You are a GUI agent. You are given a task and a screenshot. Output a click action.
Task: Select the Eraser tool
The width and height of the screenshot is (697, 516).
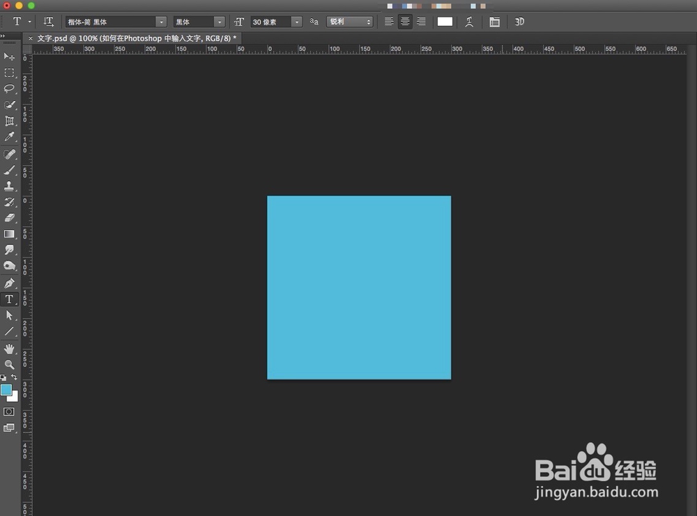pyautogui.click(x=9, y=217)
